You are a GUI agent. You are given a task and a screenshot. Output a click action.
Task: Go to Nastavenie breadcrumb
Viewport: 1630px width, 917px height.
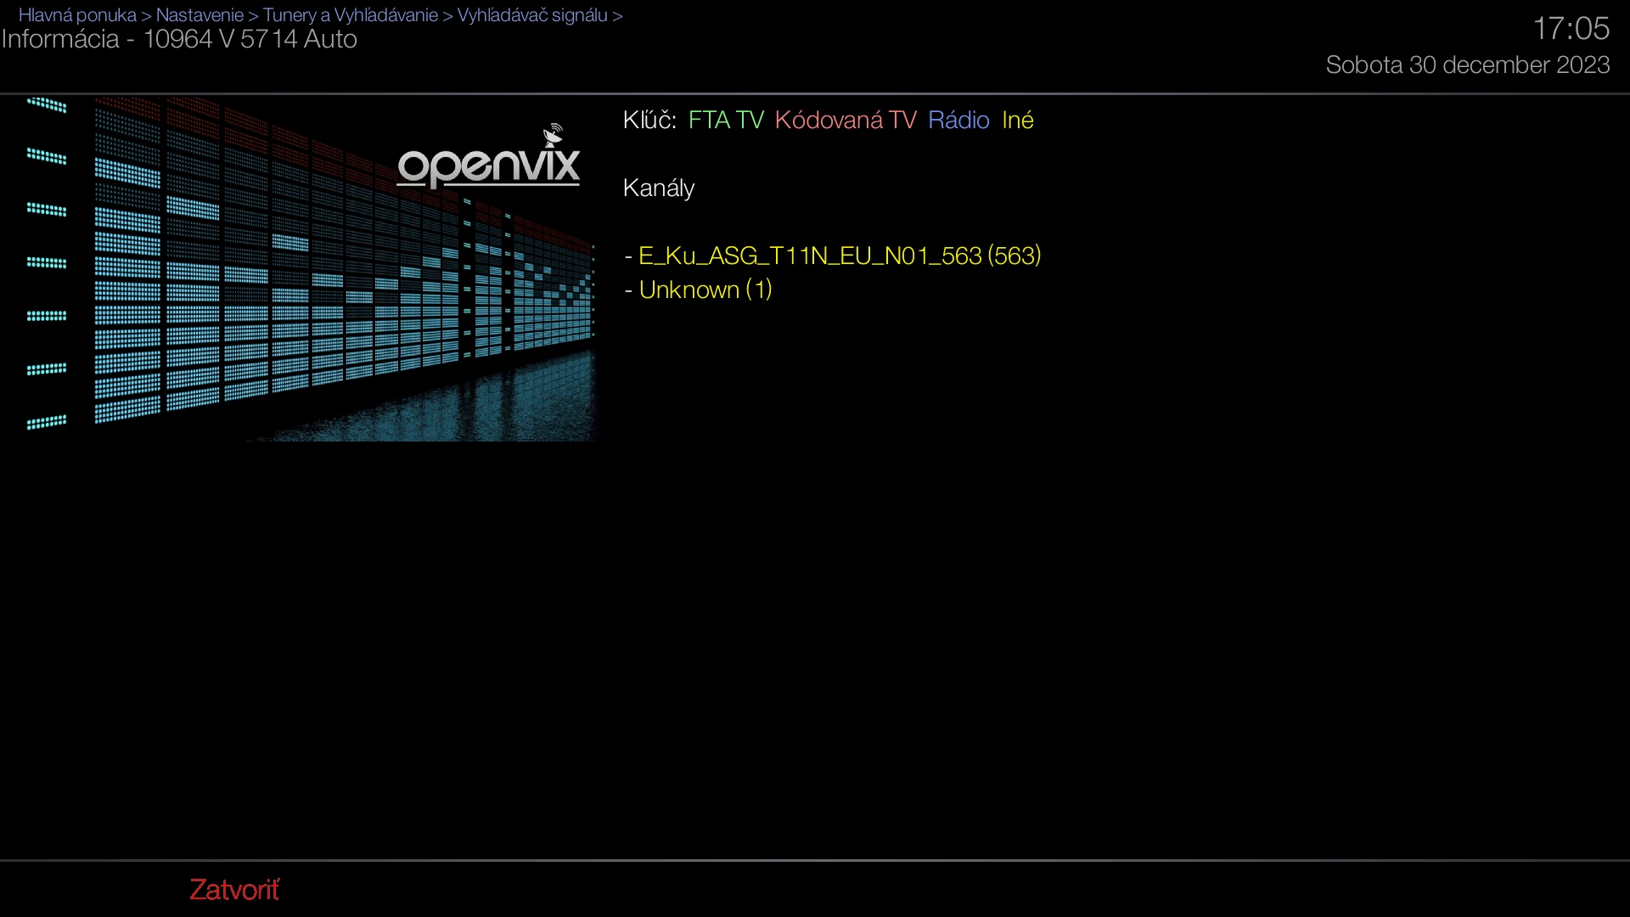coord(200,15)
